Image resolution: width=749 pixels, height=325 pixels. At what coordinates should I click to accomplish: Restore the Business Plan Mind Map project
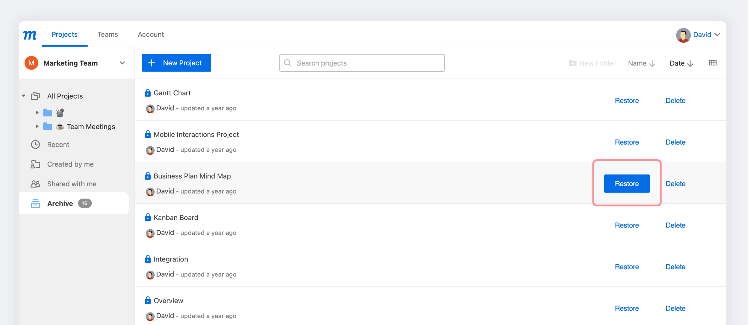627,184
